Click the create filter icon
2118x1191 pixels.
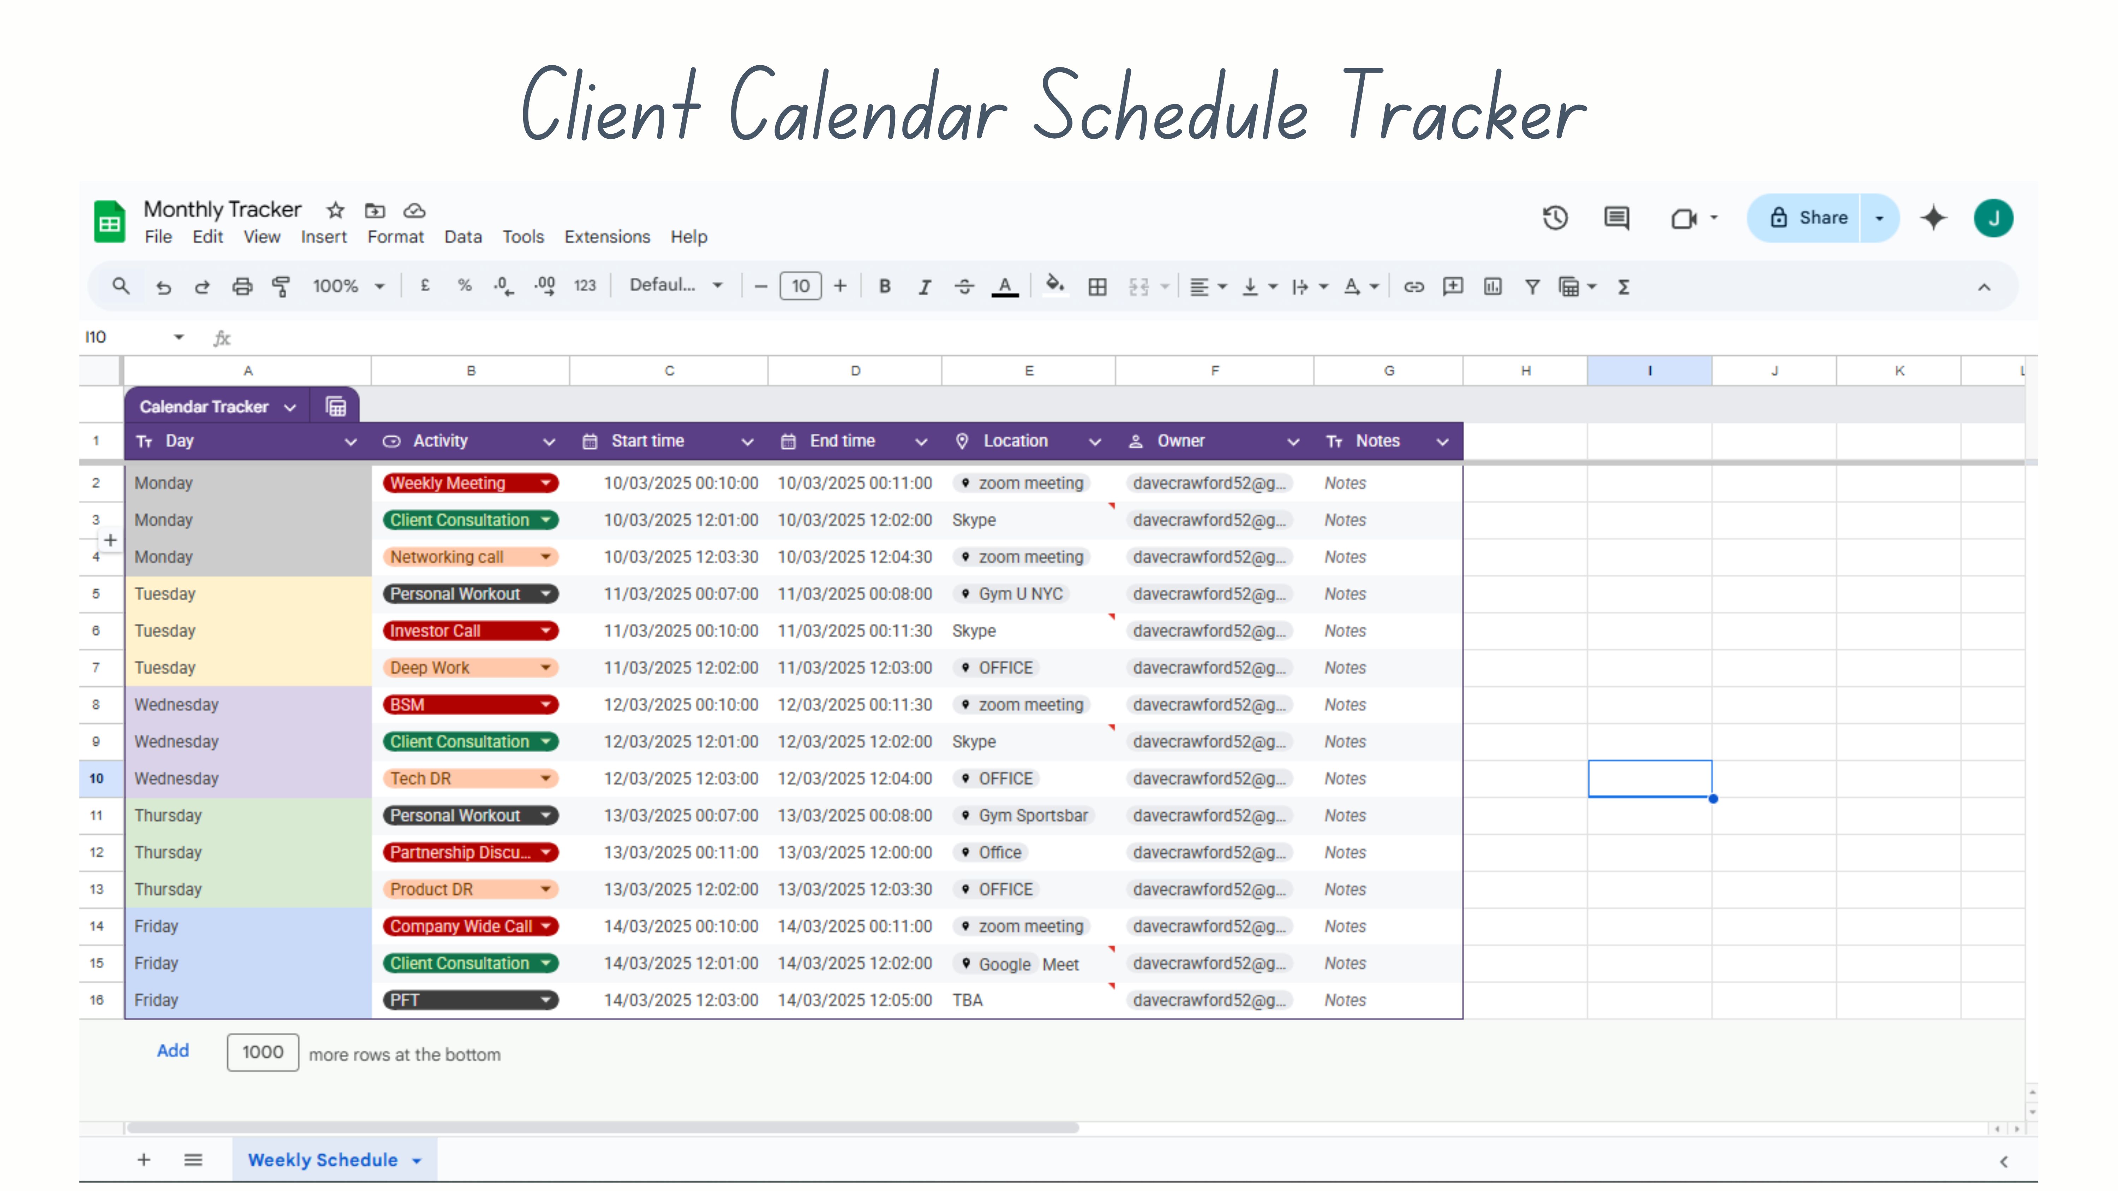1532,286
